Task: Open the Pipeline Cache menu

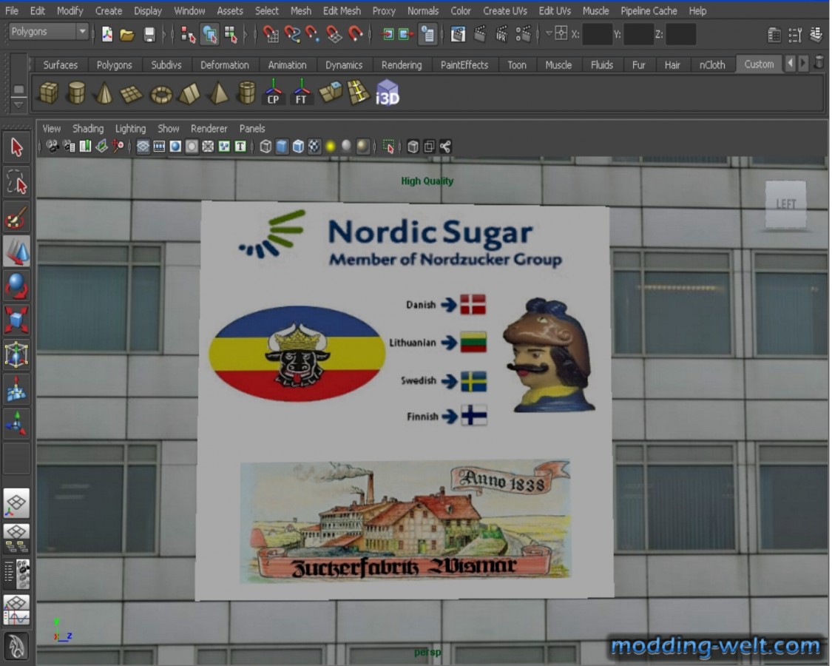Action: (x=649, y=10)
